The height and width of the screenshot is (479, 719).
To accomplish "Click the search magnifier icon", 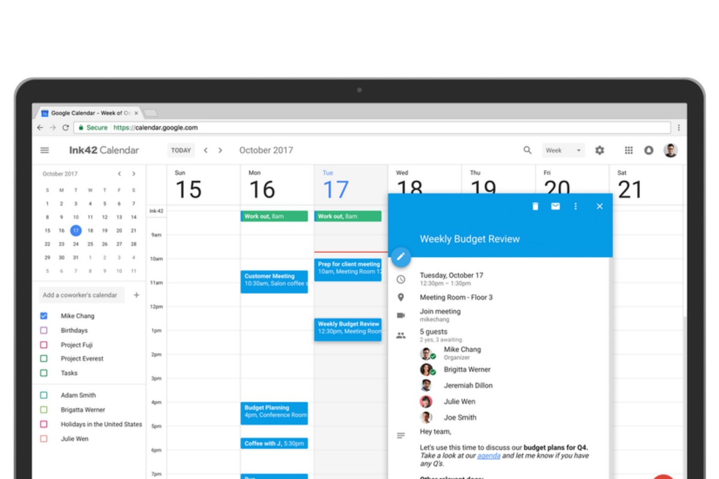I will (x=527, y=150).
